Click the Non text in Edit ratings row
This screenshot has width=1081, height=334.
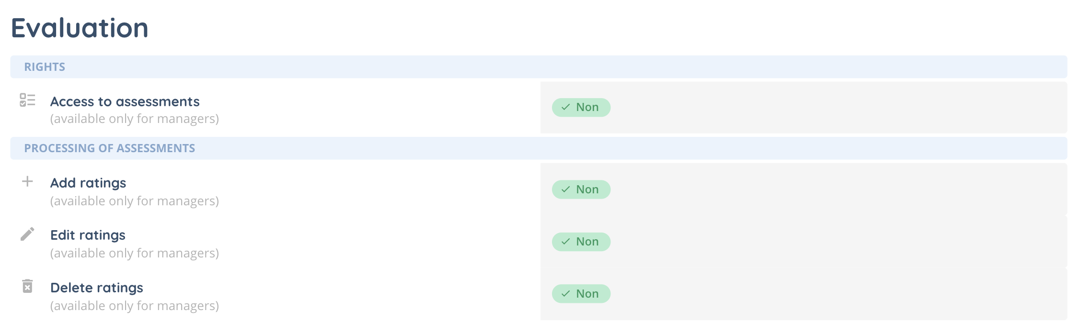click(587, 242)
